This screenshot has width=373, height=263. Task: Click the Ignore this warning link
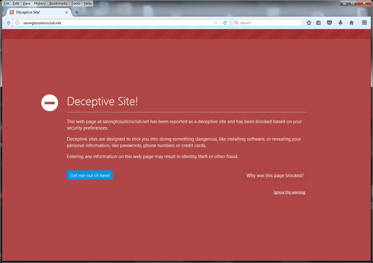pyautogui.click(x=289, y=192)
